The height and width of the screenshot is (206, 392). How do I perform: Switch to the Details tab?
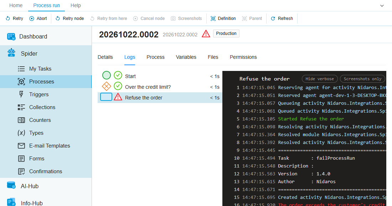point(105,57)
